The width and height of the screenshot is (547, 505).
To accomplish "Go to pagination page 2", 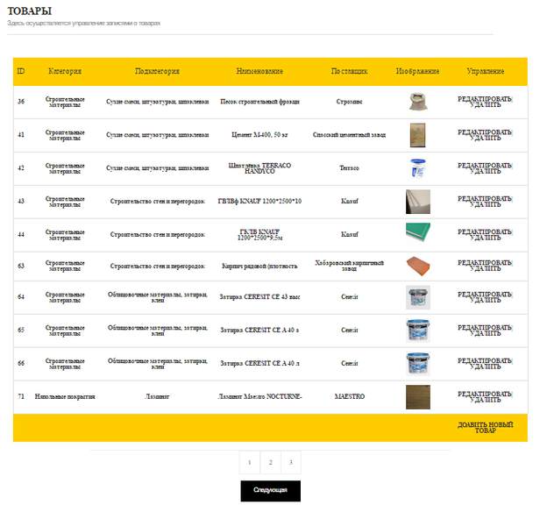I will coord(270,462).
